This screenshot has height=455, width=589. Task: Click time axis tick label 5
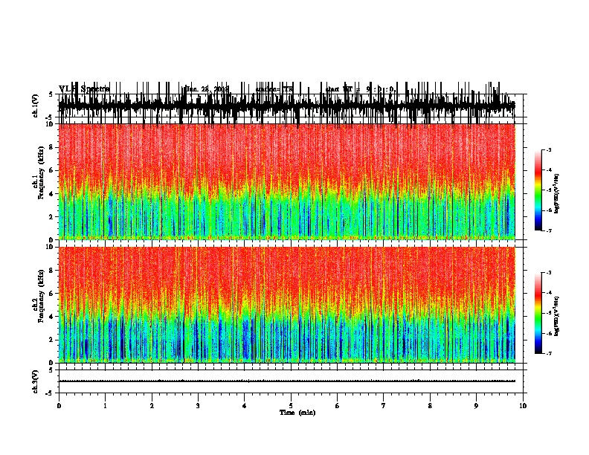pos(291,406)
